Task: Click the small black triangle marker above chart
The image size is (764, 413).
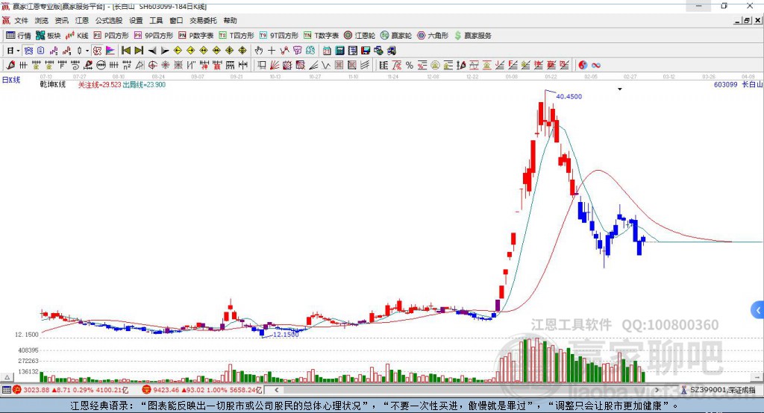Action: [x=620, y=89]
